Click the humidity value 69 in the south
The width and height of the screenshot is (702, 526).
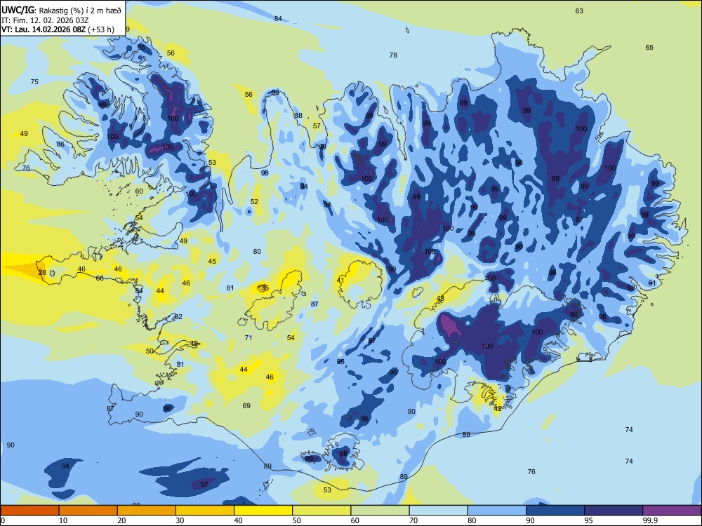pos(246,405)
